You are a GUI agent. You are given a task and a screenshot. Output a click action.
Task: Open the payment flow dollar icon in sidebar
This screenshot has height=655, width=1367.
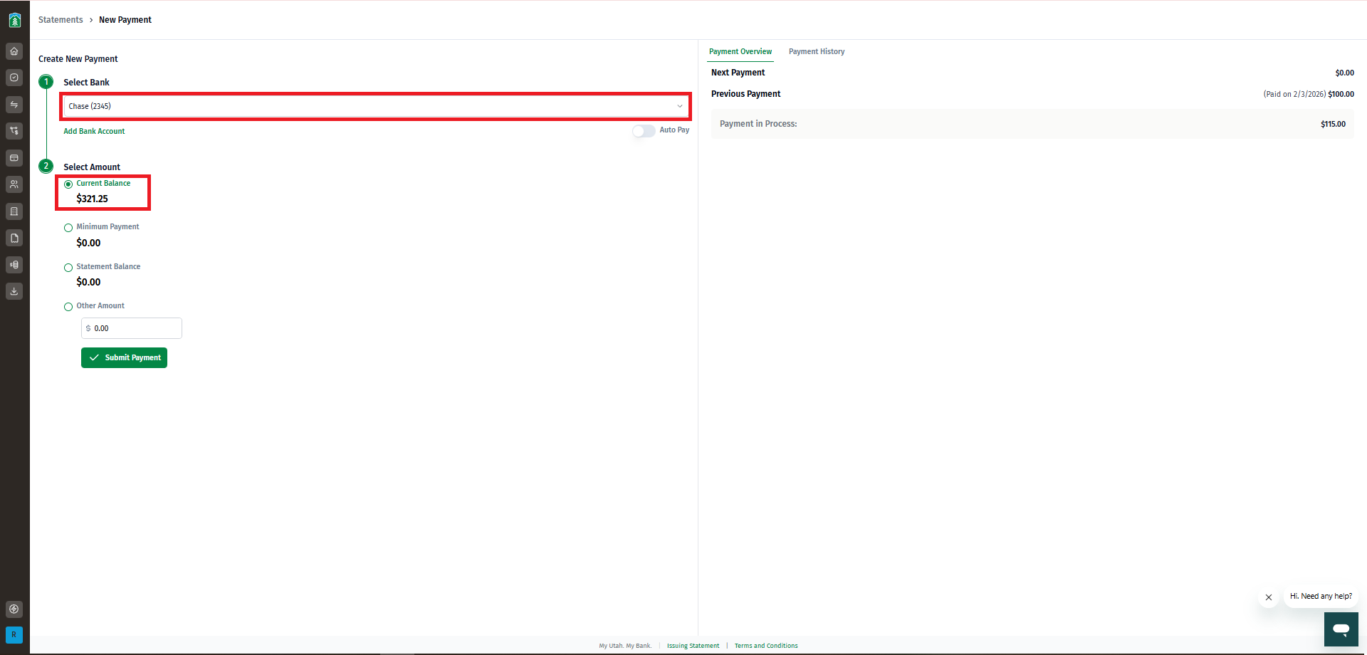point(14,131)
